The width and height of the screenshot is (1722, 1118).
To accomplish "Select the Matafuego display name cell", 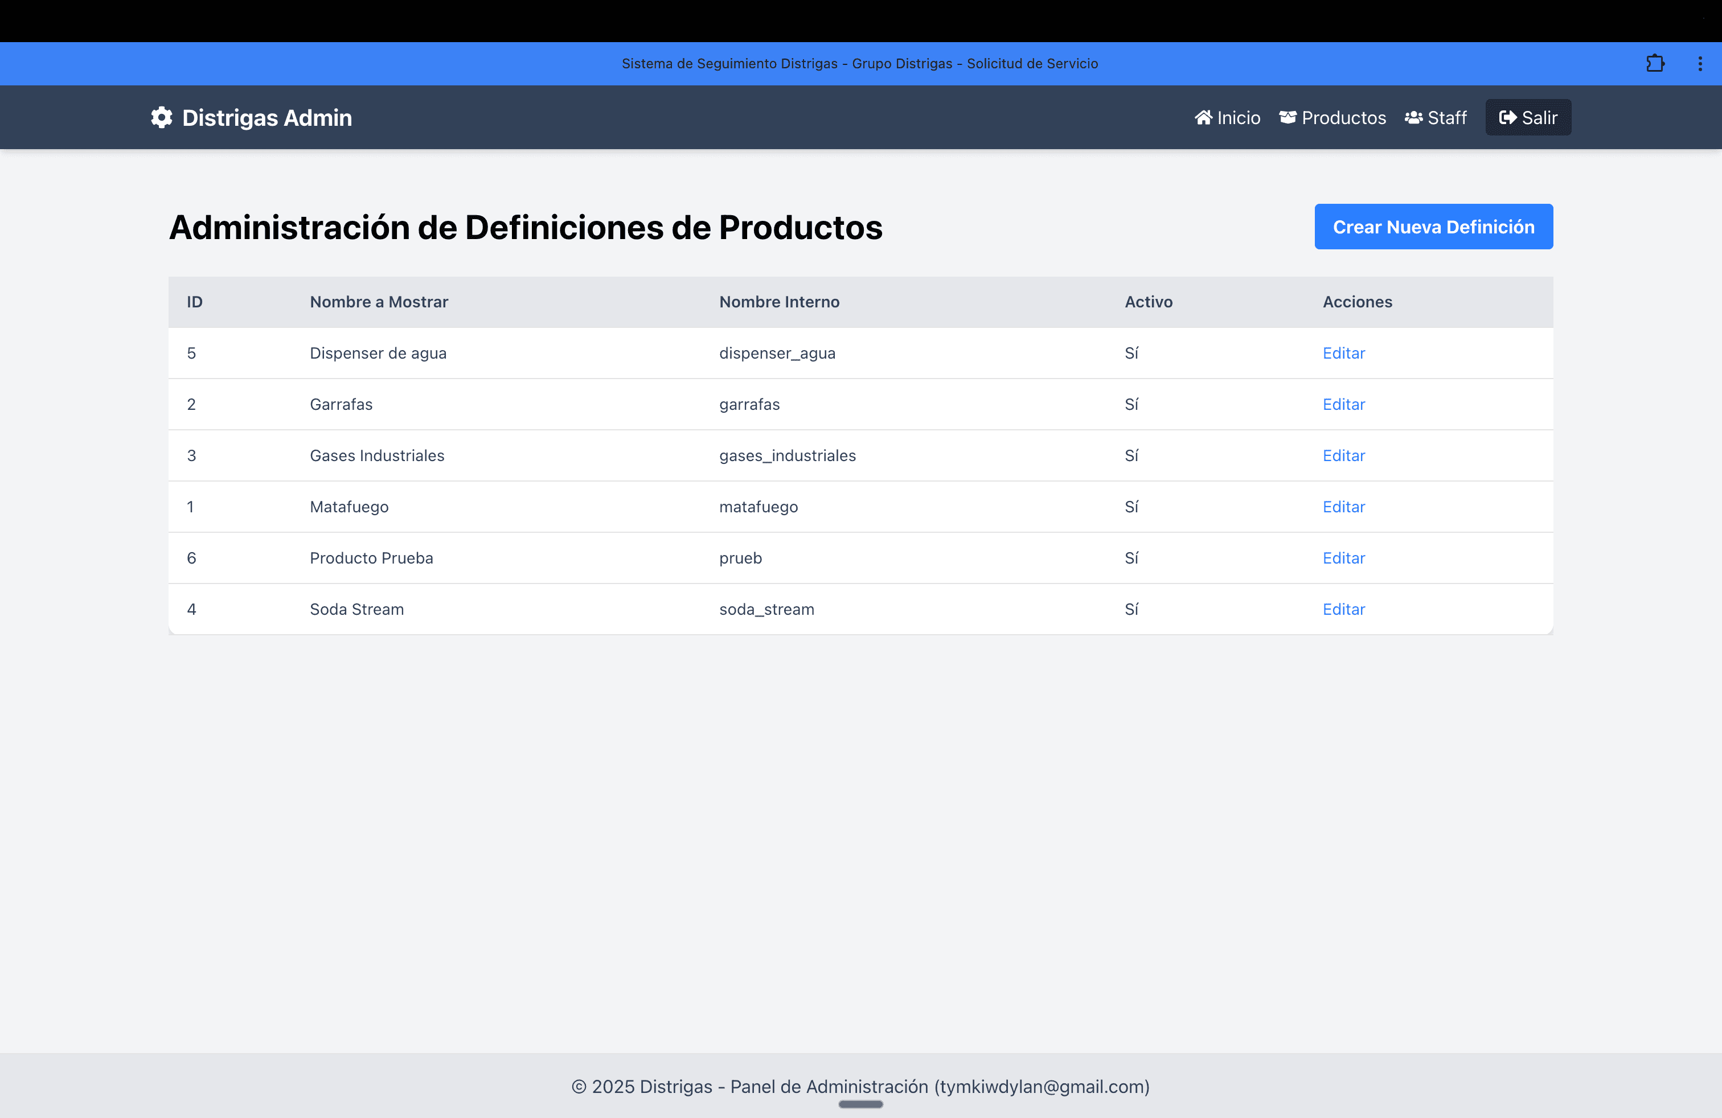I will point(350,507).
